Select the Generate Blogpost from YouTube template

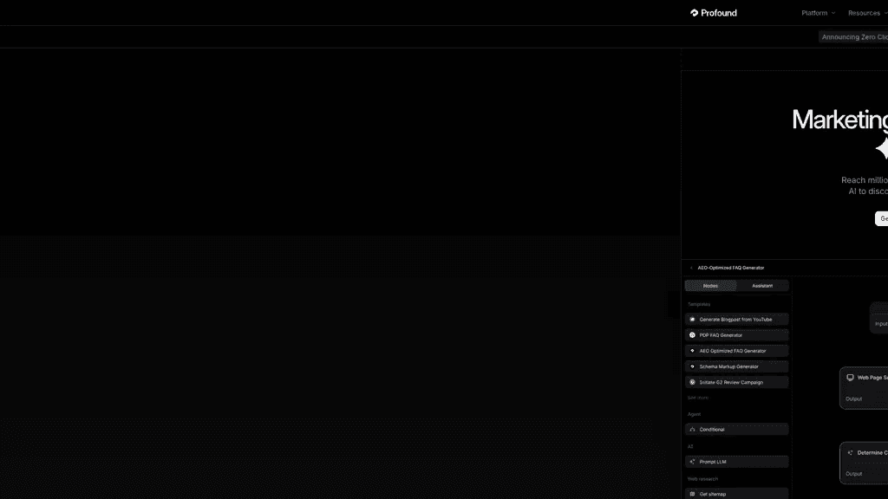point(736,320)
